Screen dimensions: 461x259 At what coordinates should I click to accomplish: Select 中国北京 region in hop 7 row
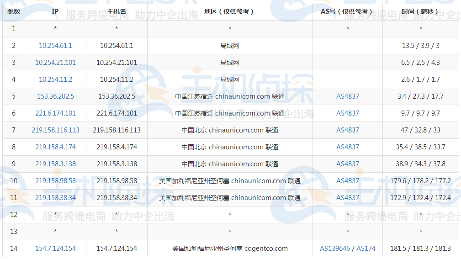230,130
